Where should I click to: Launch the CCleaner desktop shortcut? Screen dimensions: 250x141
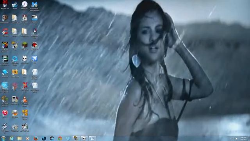pyautogui.click(x=5, y=32)
